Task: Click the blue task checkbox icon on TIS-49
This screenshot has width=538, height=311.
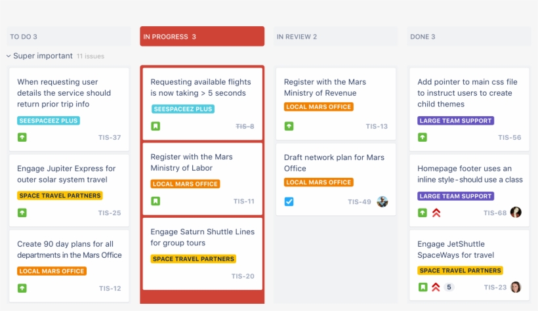Action: tap(289, 201)
